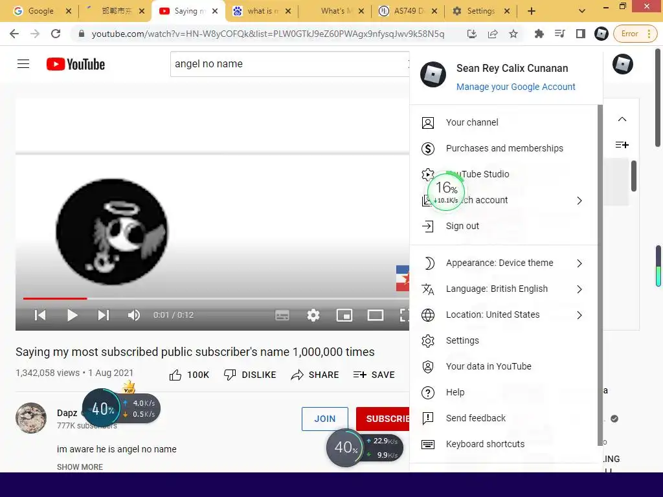
Task: Share the video
Action: click(315, 375)
